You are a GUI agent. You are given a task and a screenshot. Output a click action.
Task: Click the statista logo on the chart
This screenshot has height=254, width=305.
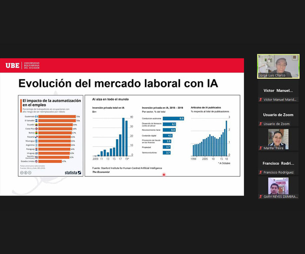(72, 173)
